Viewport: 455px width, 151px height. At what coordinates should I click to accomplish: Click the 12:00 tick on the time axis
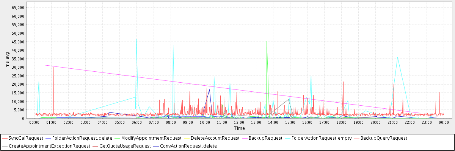coord(239,122)
